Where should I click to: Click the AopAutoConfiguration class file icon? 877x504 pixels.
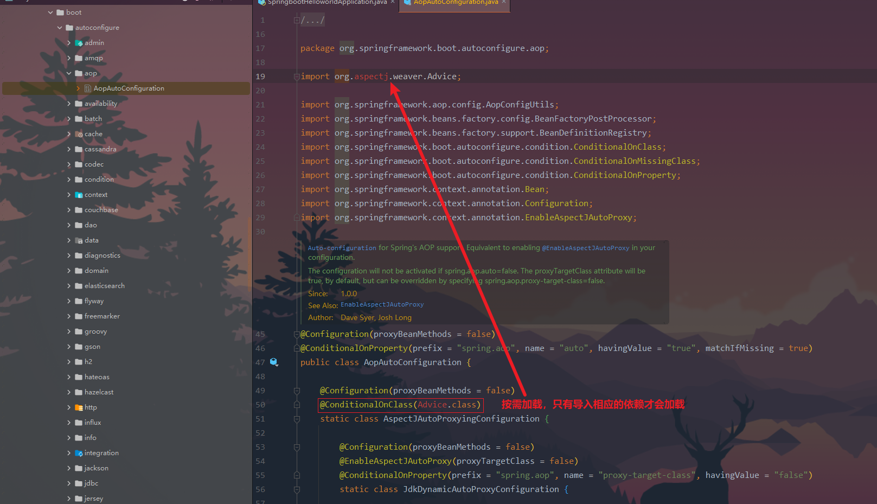coord(88,88)
